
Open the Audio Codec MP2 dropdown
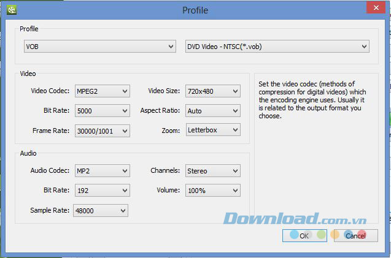pyautogui.click(x=103, y=171)
